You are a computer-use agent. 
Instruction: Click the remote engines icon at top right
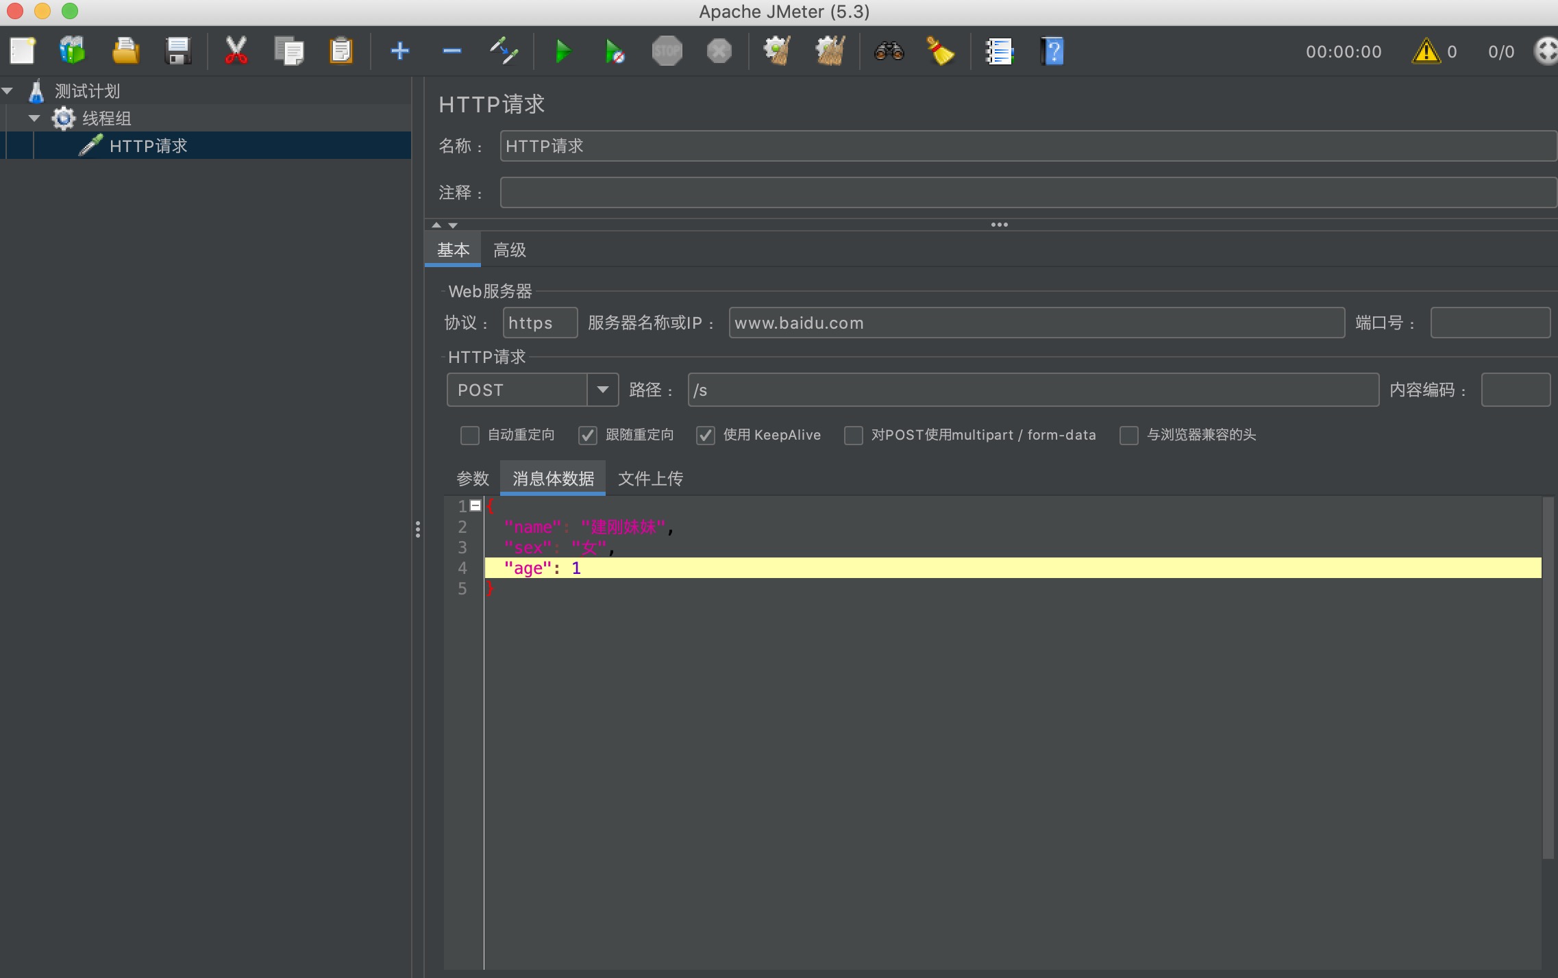point(1546,51)
